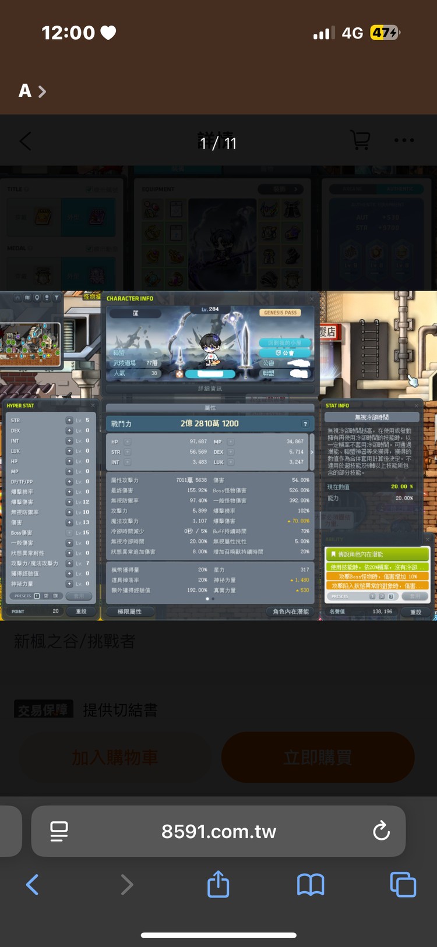Tap the 角色內在潛能 button in stats image
437x947 pixels.
point(290,612)
